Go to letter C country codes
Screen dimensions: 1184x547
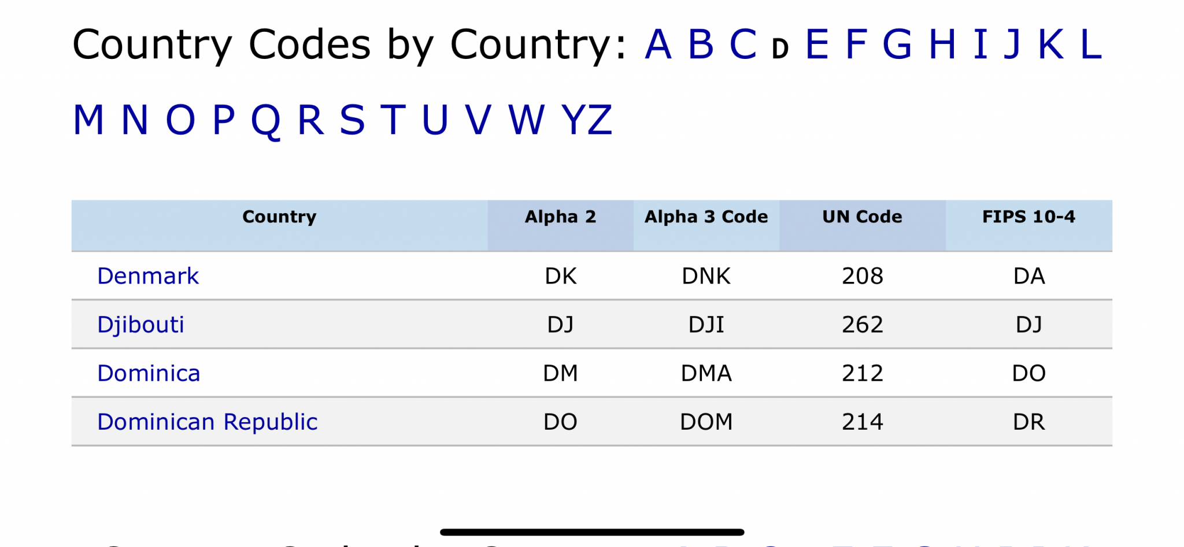click(x=742, y=44)
